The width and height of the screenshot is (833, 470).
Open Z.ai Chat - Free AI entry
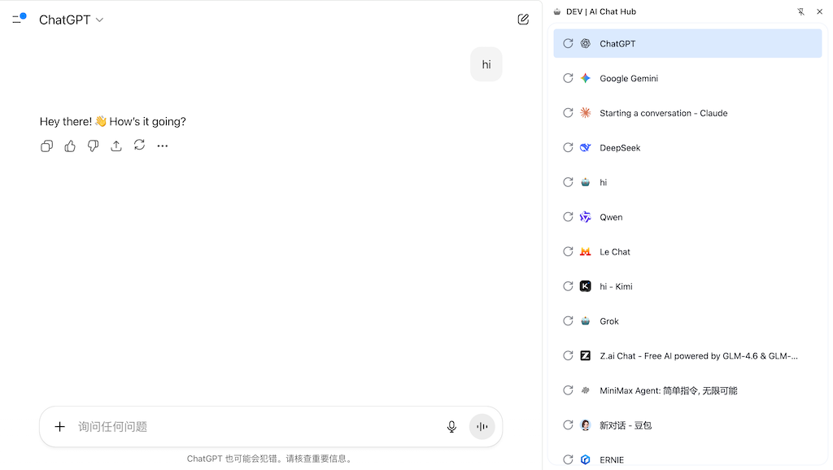687,356
